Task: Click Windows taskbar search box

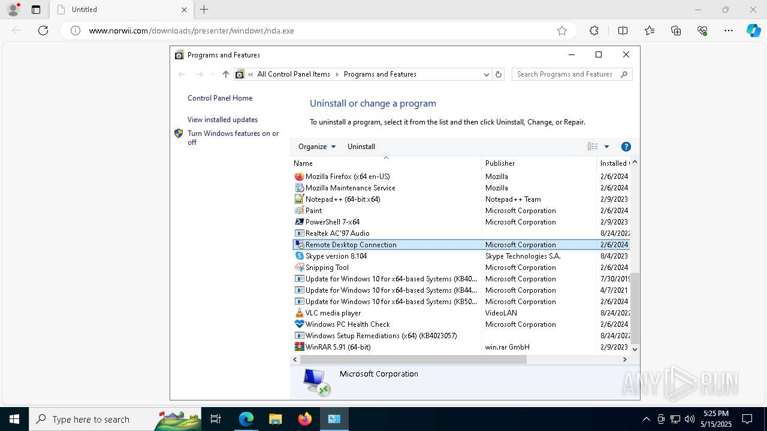Action: pos(115,419)
